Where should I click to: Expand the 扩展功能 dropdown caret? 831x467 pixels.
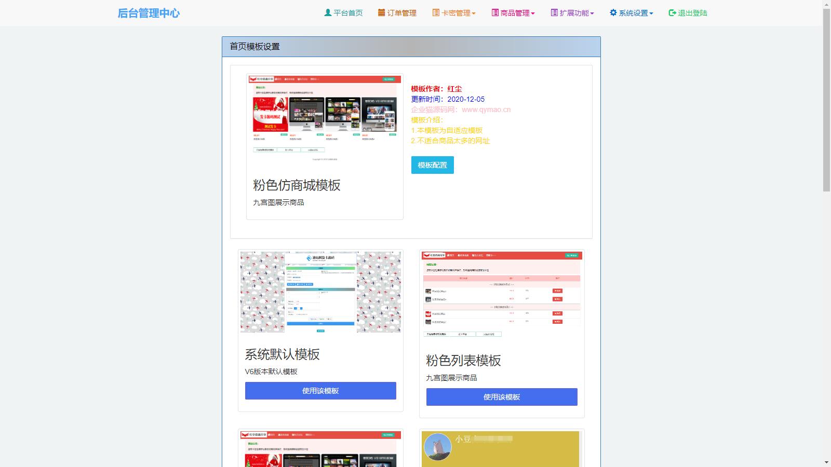click(592, 13)
